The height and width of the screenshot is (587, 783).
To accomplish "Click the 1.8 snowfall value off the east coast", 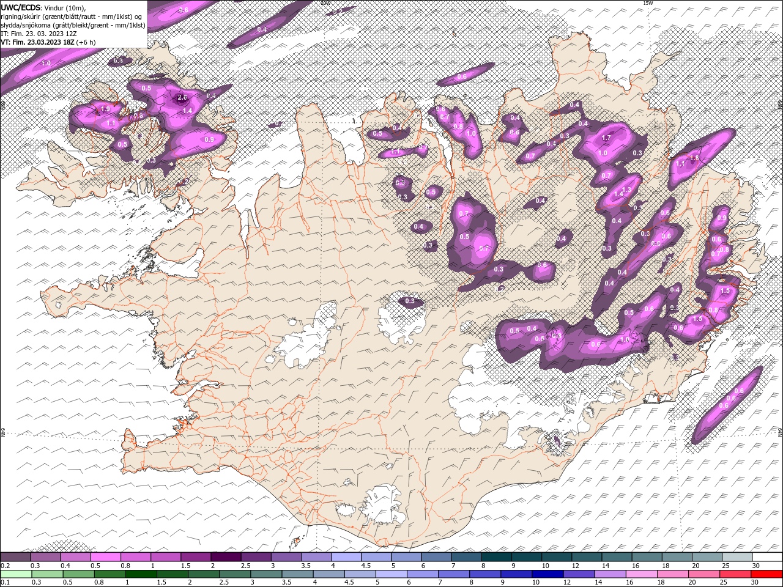I will [x=694, y=158].
